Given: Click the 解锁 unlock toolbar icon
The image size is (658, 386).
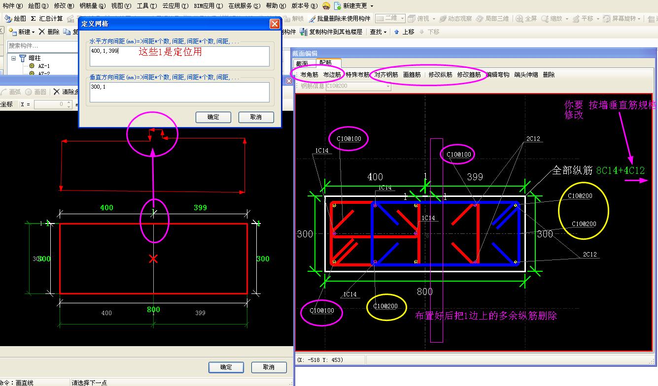Looking at the screenshot, I should 287,19.
